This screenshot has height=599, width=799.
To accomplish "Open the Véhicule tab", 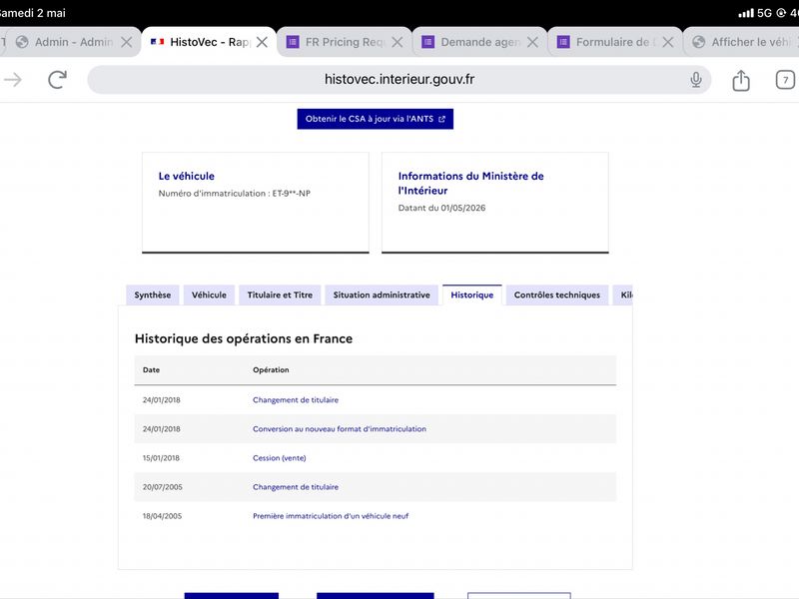I will pyautogui.click(x=209, y=295).
